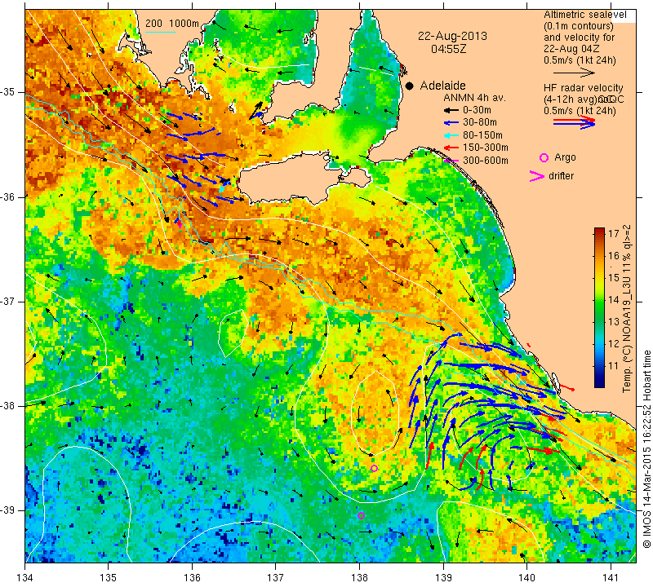The image size is (653, 587).
Task: Click the 136 longitude axis label
Action: point(192,578)
